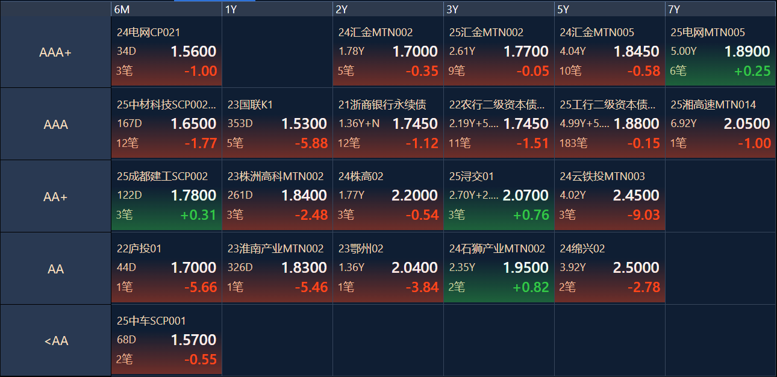Click the 2Y column header
Screen dimensions: 777x377
click(388, 9)
